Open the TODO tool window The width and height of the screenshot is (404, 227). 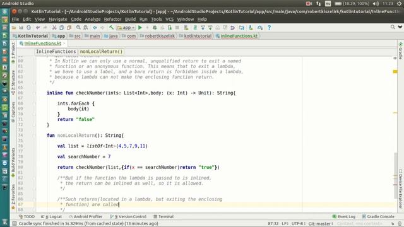pyautogui.click(x=27, y=216)
